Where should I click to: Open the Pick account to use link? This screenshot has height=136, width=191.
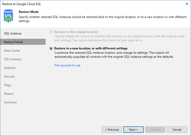[67, 65]
